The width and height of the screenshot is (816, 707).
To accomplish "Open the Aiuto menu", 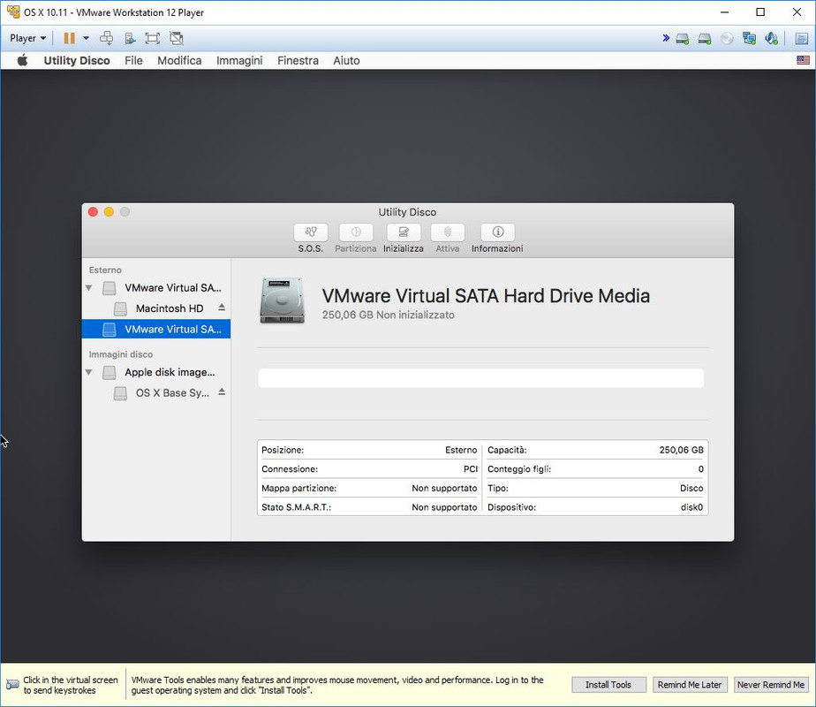I will [346, 60].
